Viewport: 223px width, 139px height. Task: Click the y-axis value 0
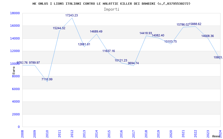click(19, 127)
